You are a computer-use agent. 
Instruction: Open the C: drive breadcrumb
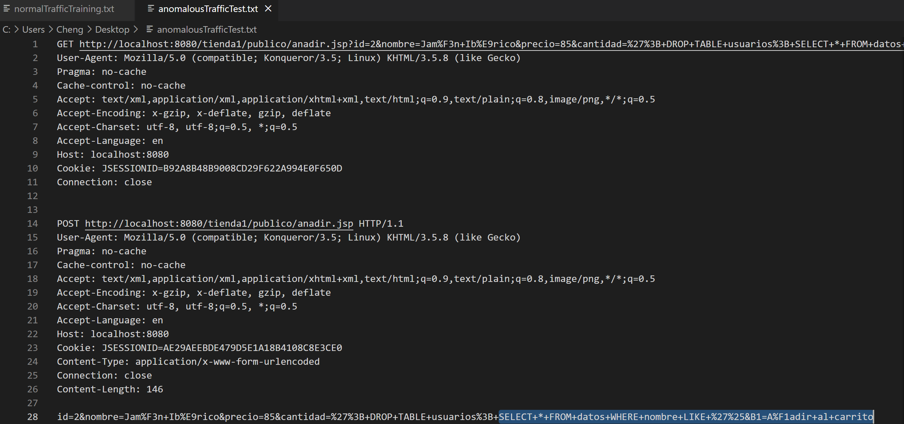[x=7, y=29]
